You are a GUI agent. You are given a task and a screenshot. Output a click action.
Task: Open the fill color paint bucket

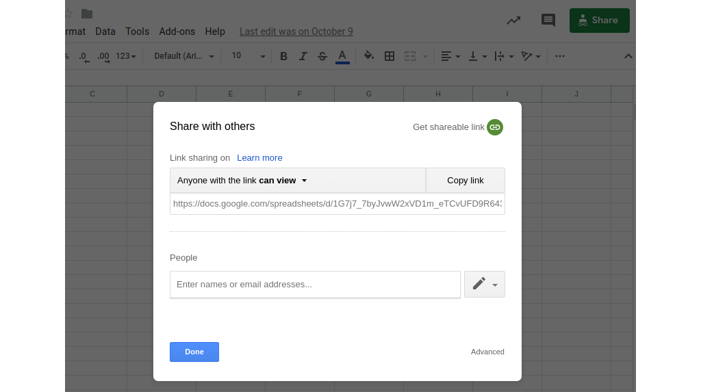(369, 56)
